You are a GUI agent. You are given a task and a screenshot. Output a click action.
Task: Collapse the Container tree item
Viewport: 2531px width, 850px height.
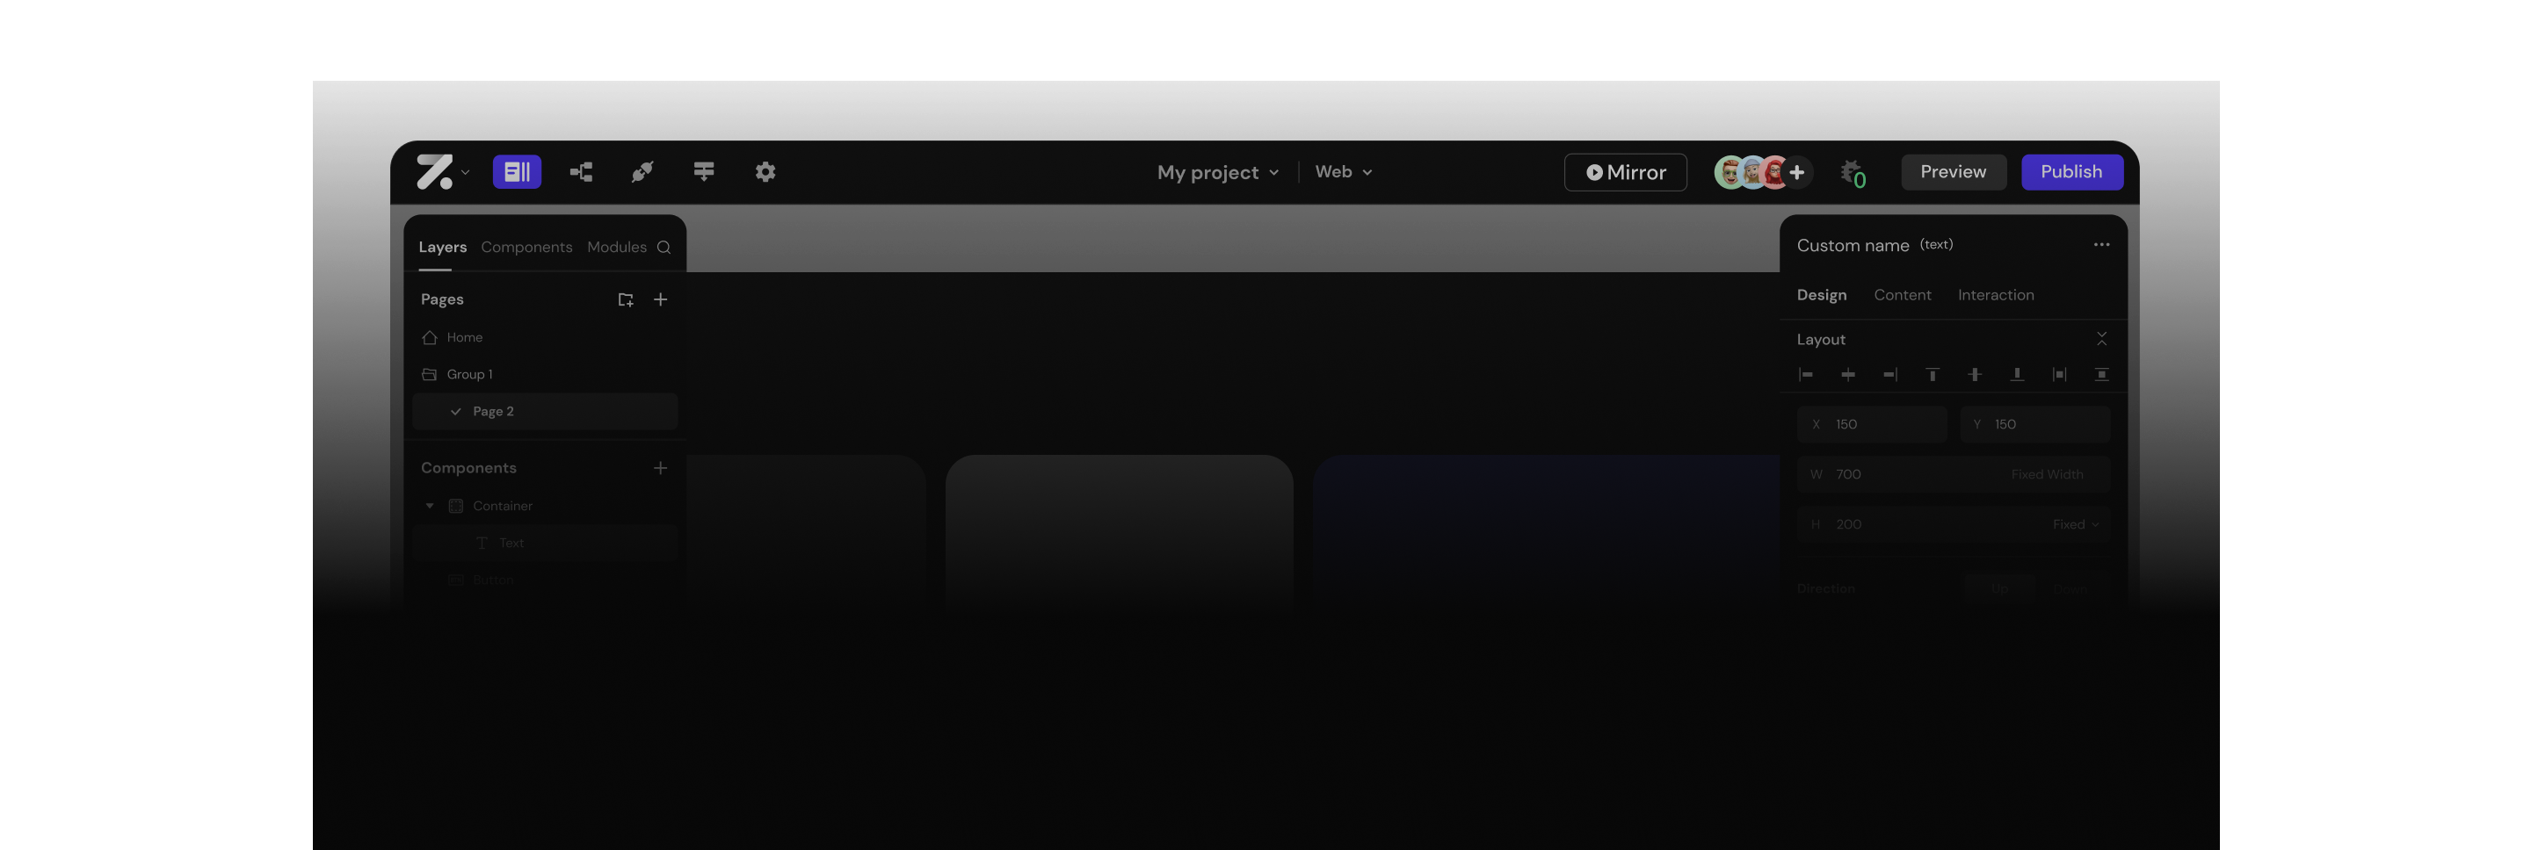430,506
